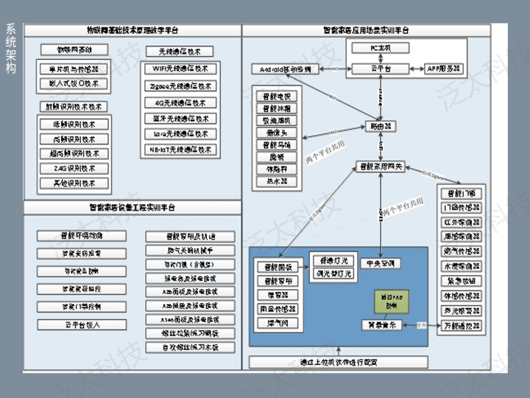Select the 热水器 device box

coord(277,181)
